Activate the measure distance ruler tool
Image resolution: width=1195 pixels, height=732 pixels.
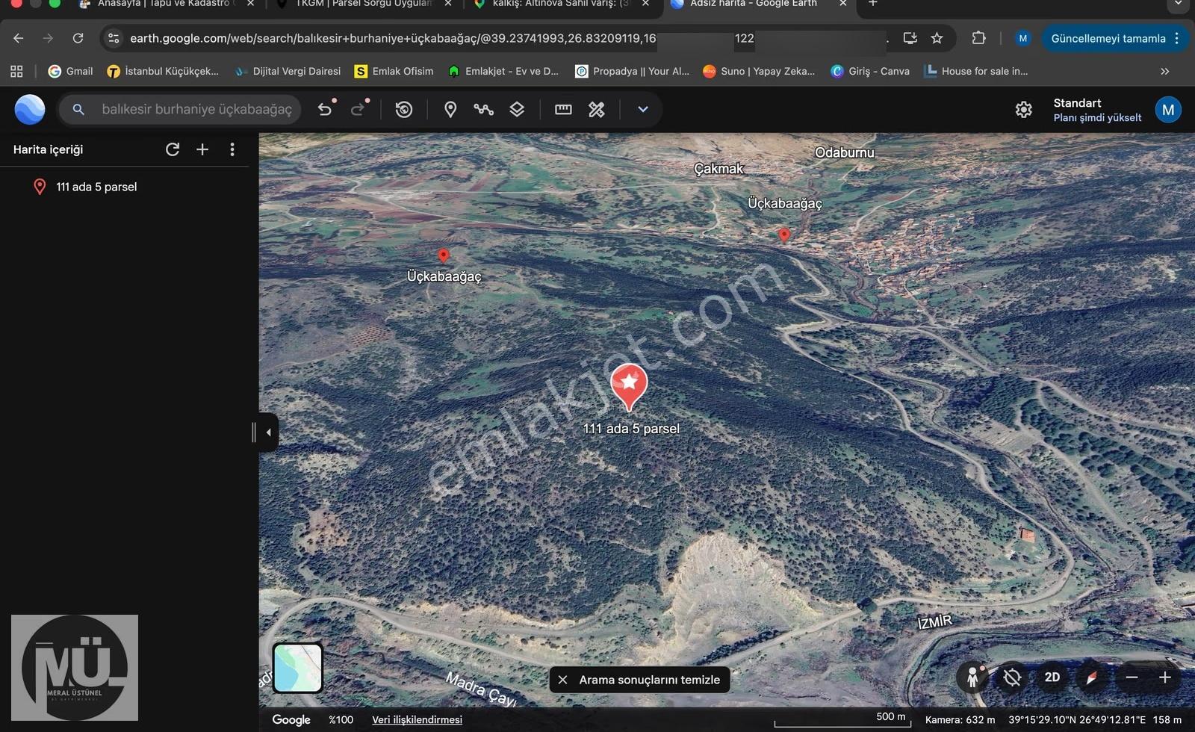[563, 110]
